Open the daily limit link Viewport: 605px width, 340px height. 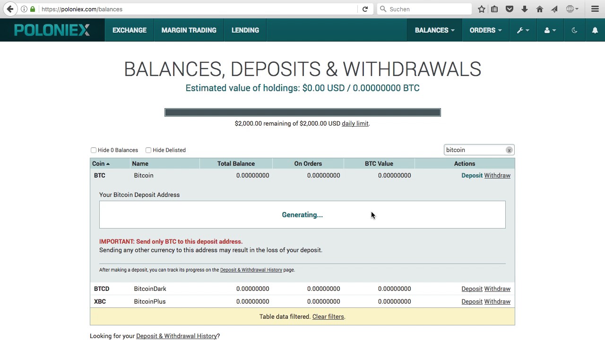coord(355,123)
